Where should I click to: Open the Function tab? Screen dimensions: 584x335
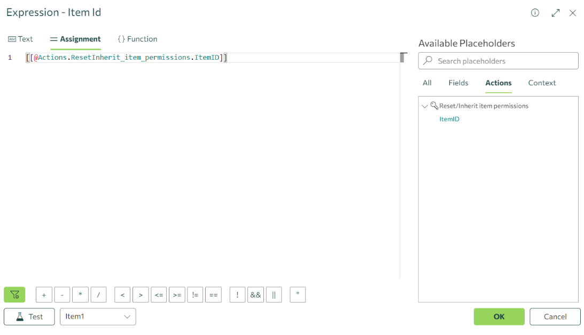(137, 39)
